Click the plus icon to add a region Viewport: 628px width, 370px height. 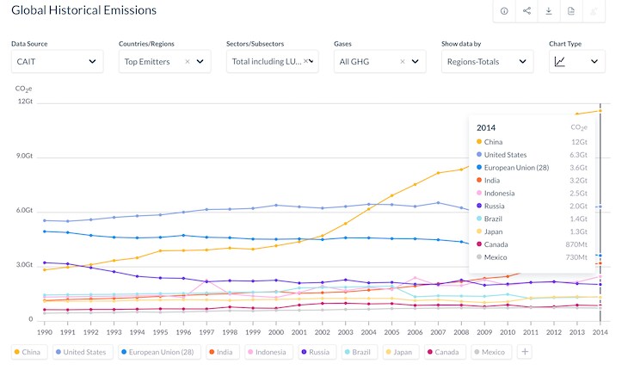525,352
